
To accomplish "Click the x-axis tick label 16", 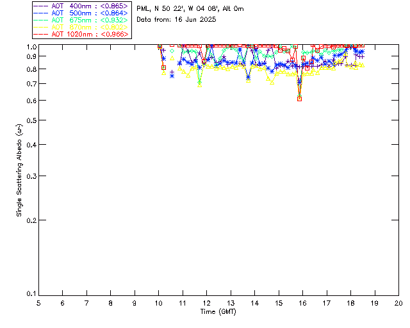I will point(302,303).
